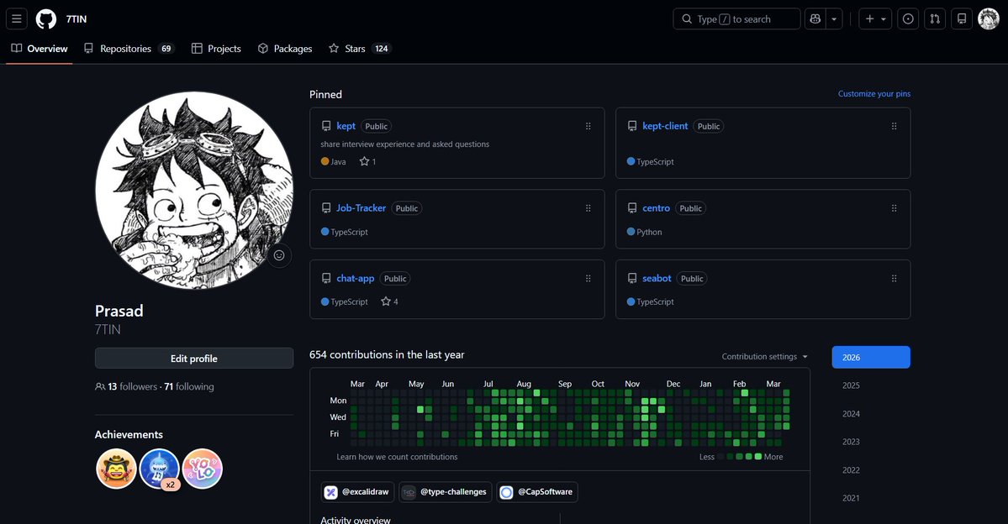Open the Copilot chat icon
This screenshot has height=524, width=1008.
pyautogui.click(x=815, y=19)
